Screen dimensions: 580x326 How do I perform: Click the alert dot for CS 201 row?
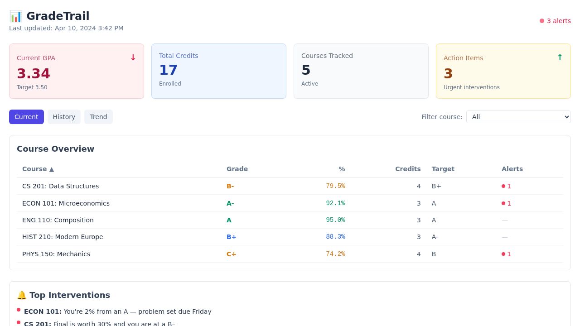503,186
